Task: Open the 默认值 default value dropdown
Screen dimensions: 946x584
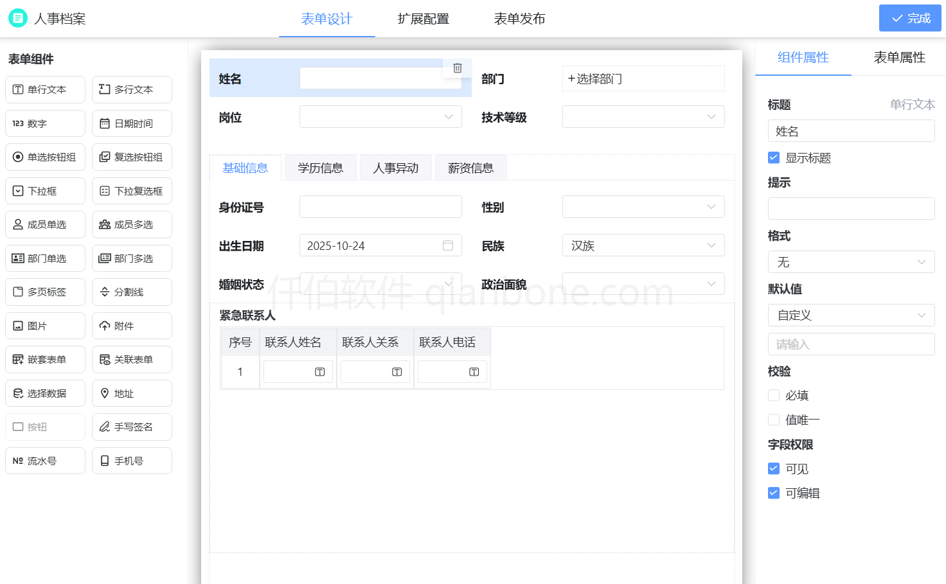Action: tap(851, 315)
